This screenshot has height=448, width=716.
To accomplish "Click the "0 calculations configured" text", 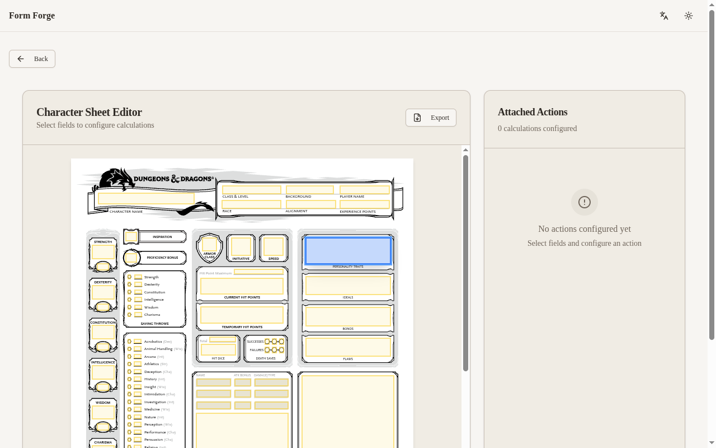I will coord(537,128).
